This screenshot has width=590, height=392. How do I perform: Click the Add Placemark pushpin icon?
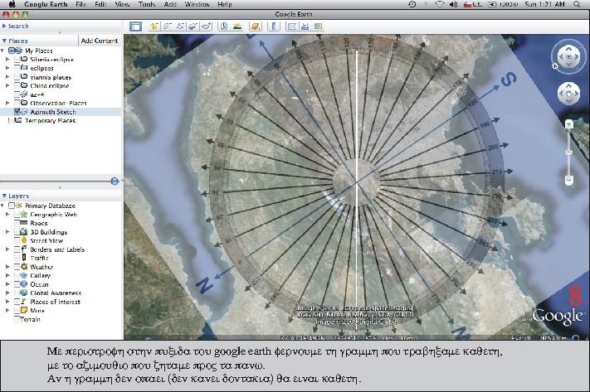pos(154,27)
